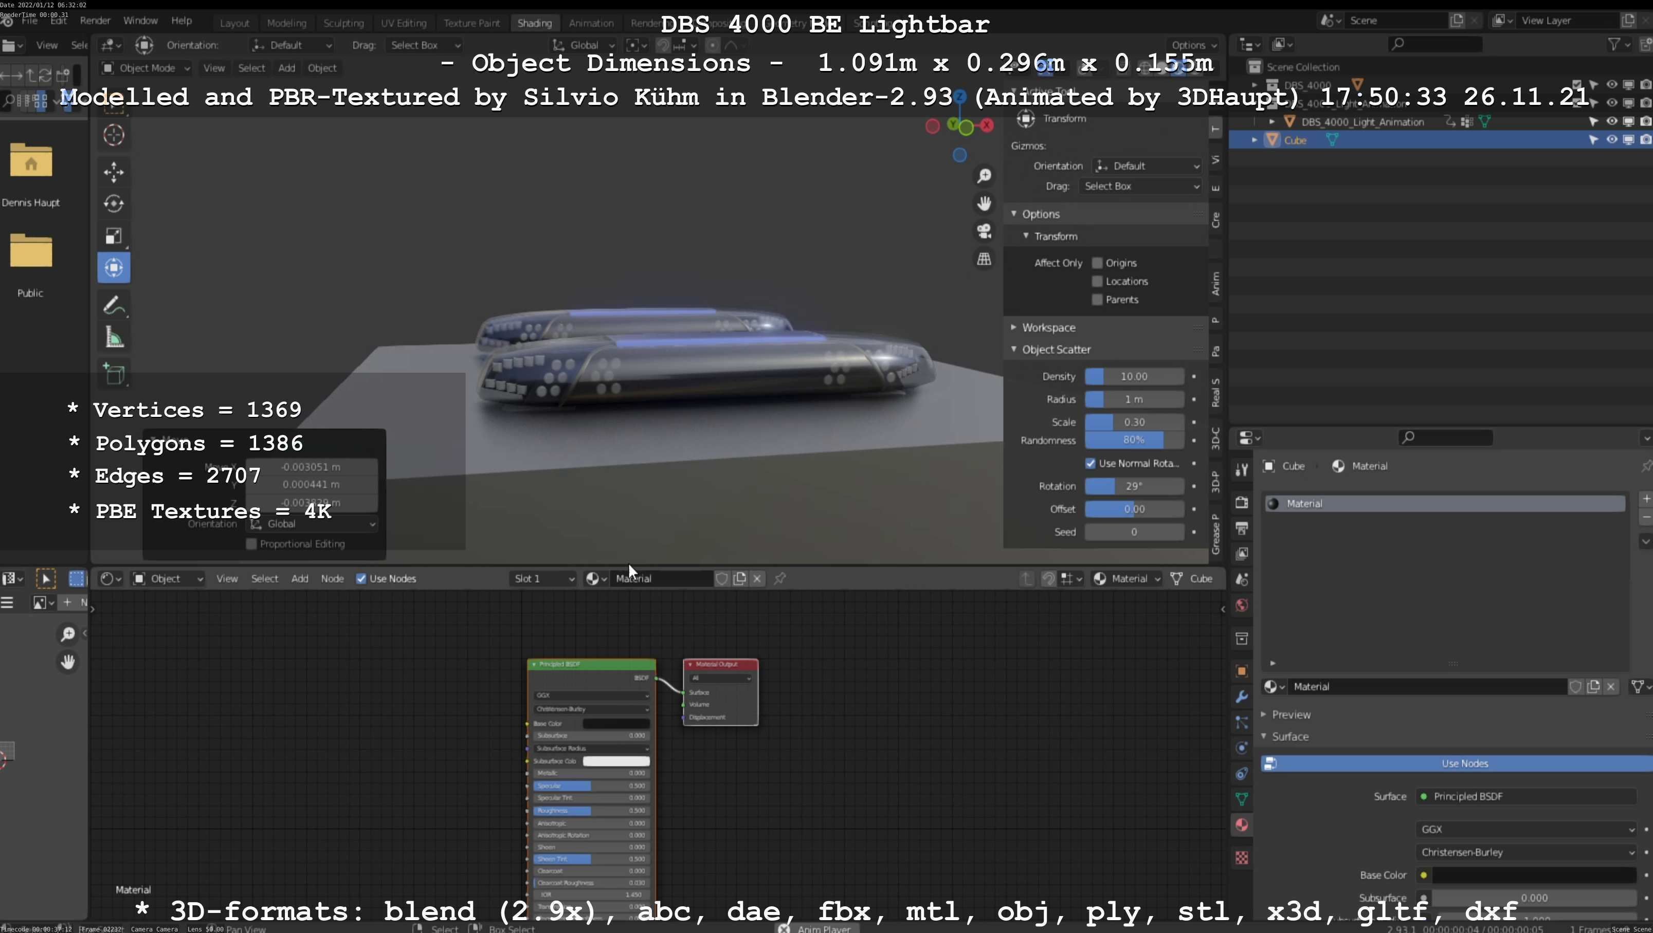Toggle eye icon for DBS_4000_Light_Animation
This screenshot has height=933, width=1653.
click(1611, 121)
